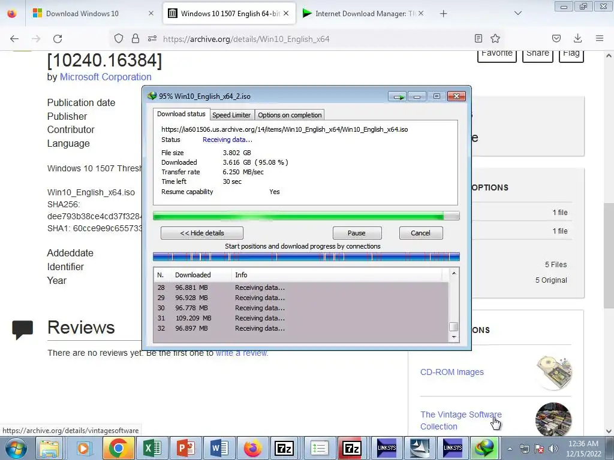Select the Download status tab in IDM

(x=181, y=114)
